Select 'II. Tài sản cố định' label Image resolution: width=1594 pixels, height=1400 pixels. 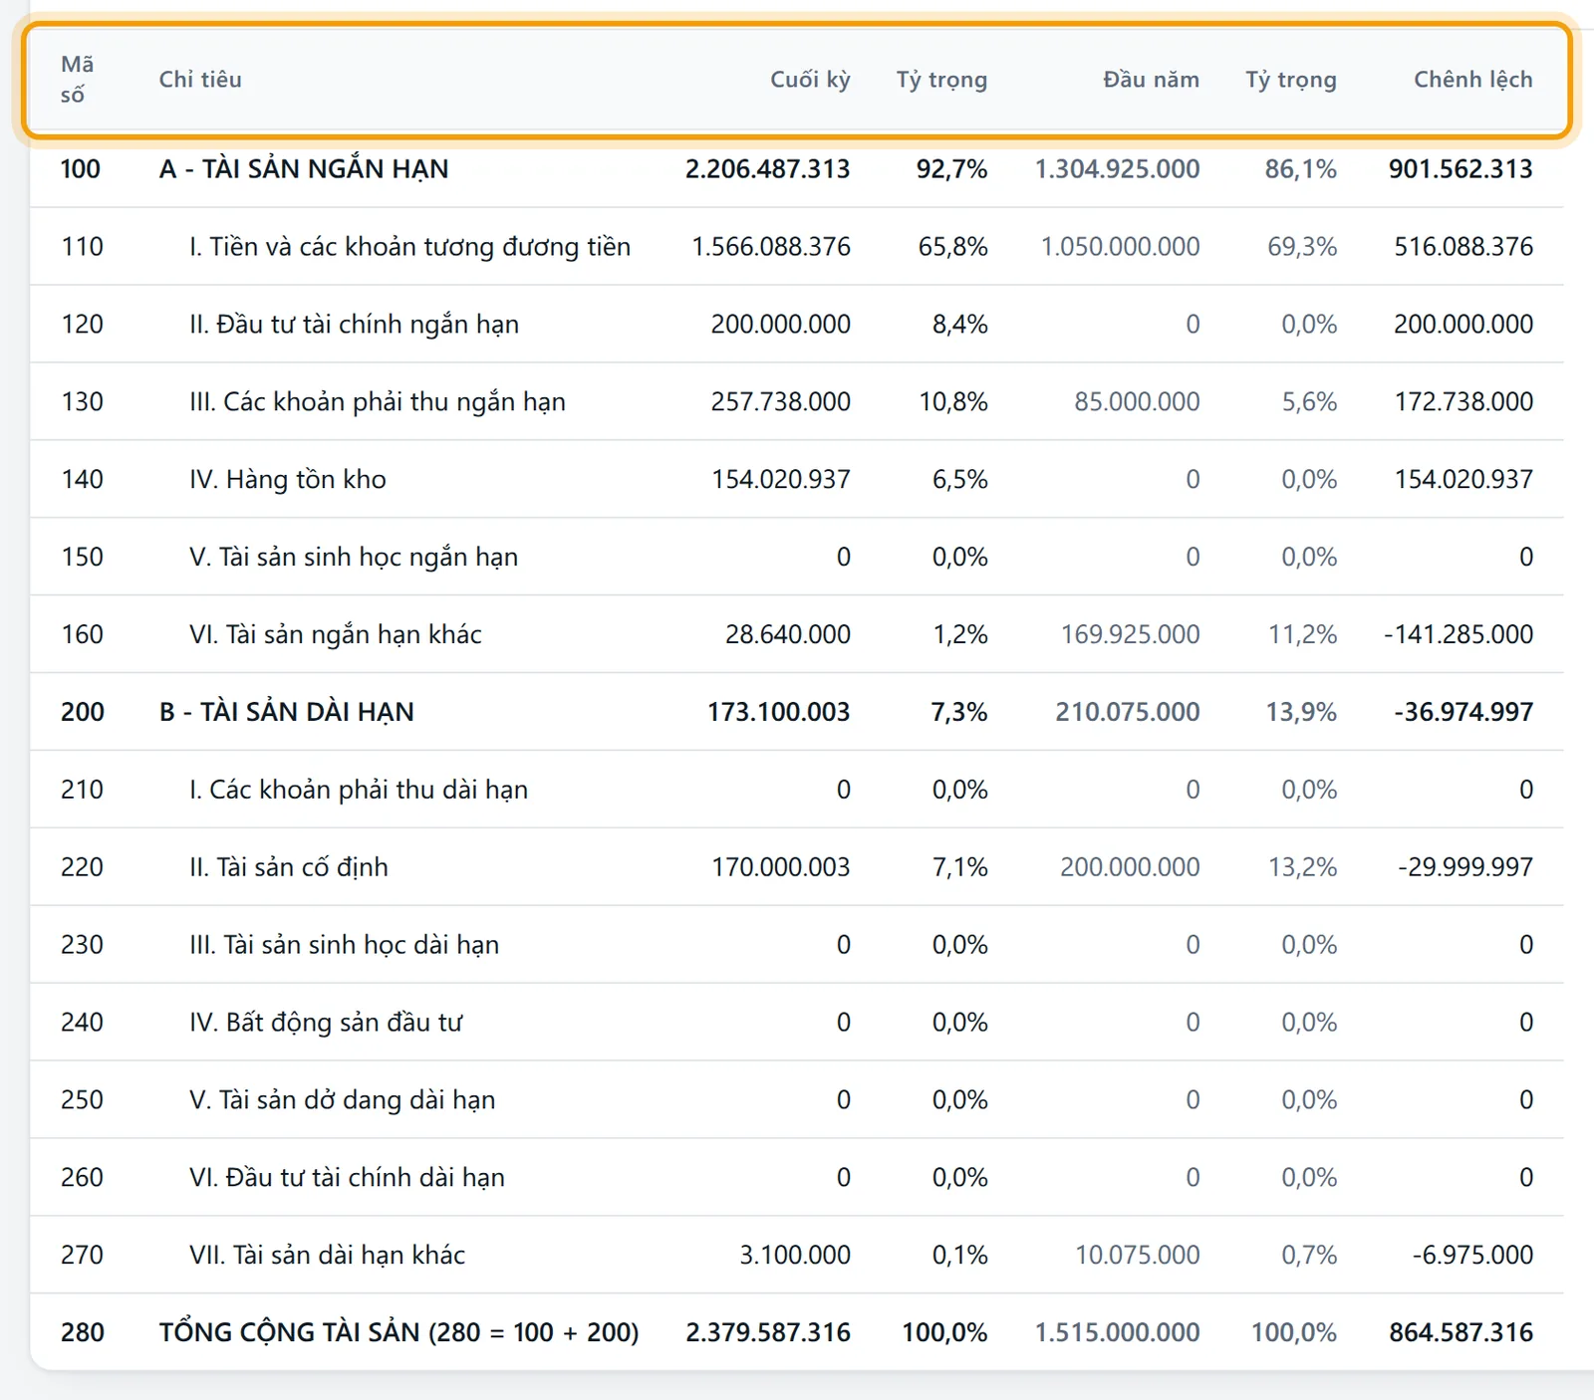289,867
